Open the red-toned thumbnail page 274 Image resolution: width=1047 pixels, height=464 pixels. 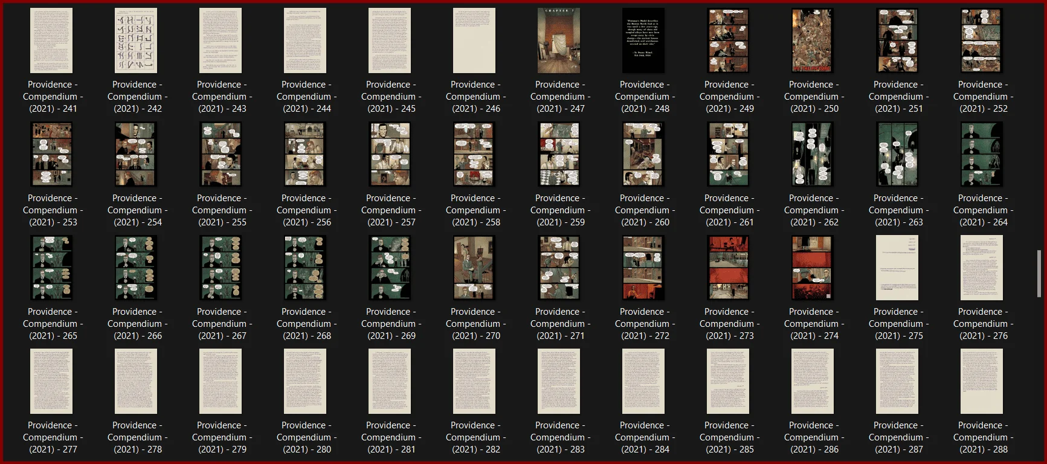[813, 268]
